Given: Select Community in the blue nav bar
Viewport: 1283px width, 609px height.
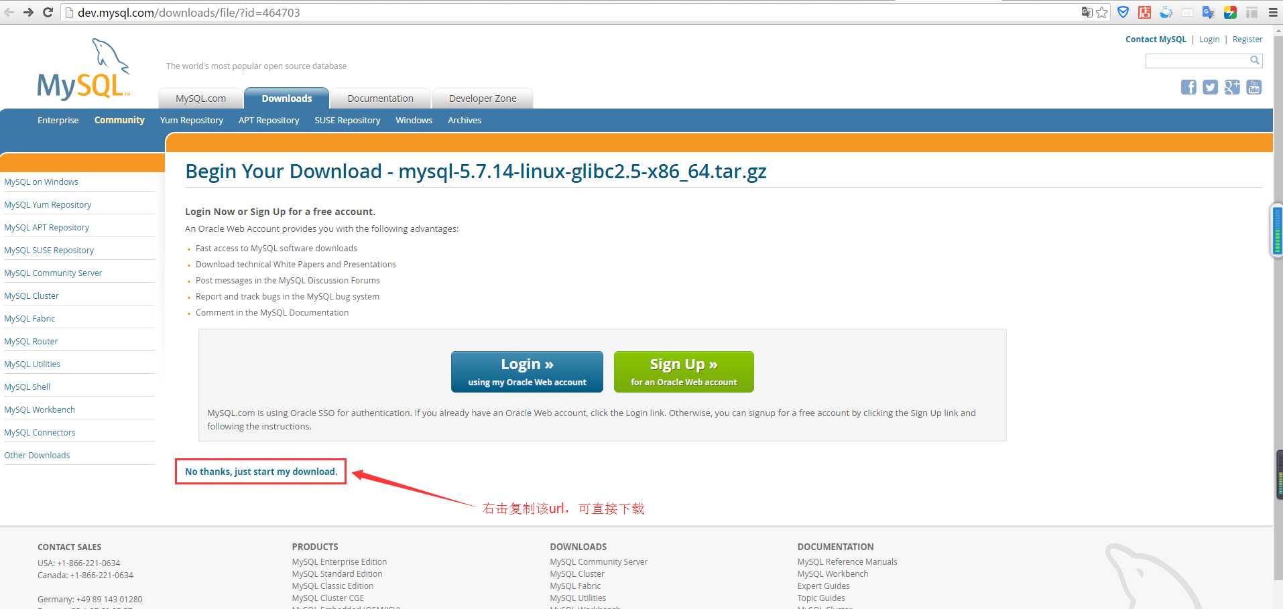Looking at the screenshot, I should click(x=119, y=121).
